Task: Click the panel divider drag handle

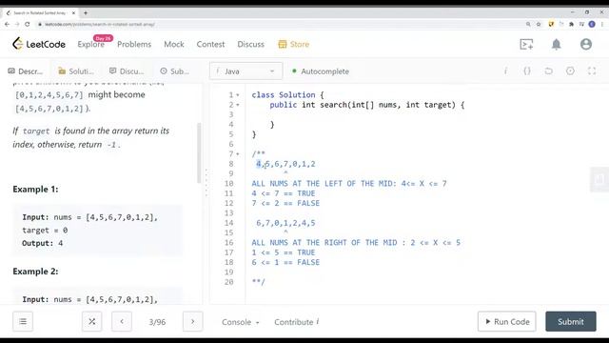Action: click(206, 183)
